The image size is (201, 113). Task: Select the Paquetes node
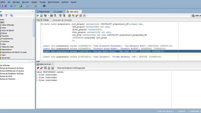pos(5,36)
